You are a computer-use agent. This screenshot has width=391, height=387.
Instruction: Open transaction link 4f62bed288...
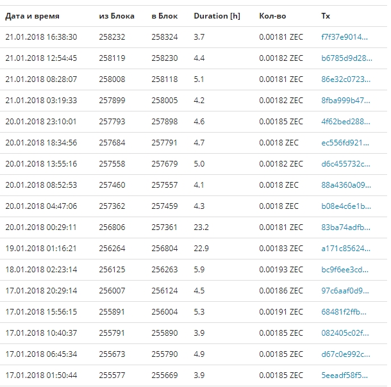345,122
